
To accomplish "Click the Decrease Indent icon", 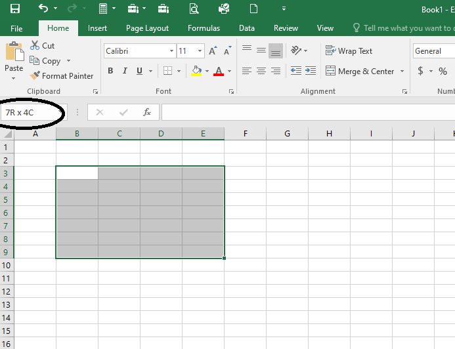I will tap(296, 71).
